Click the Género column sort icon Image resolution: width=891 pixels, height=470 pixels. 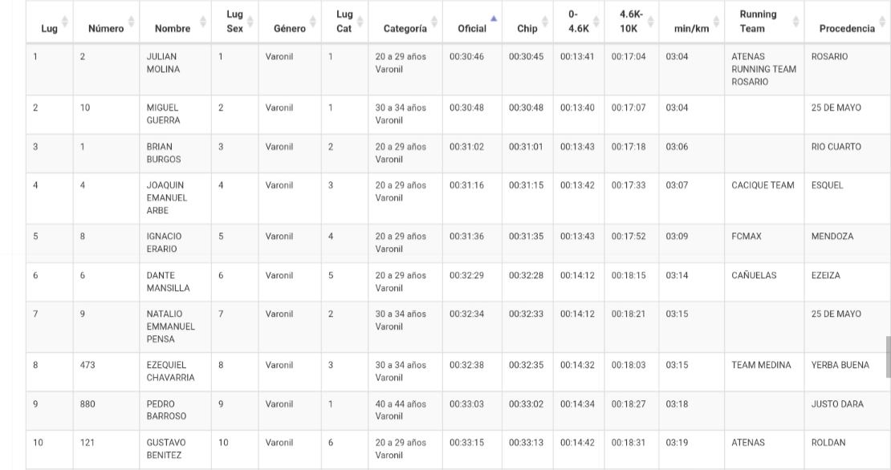click(315, 22)
